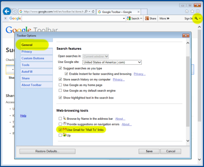Click the browser page scroll up arrow
Viewport: 204px width, 167px height.
point(199,27)
